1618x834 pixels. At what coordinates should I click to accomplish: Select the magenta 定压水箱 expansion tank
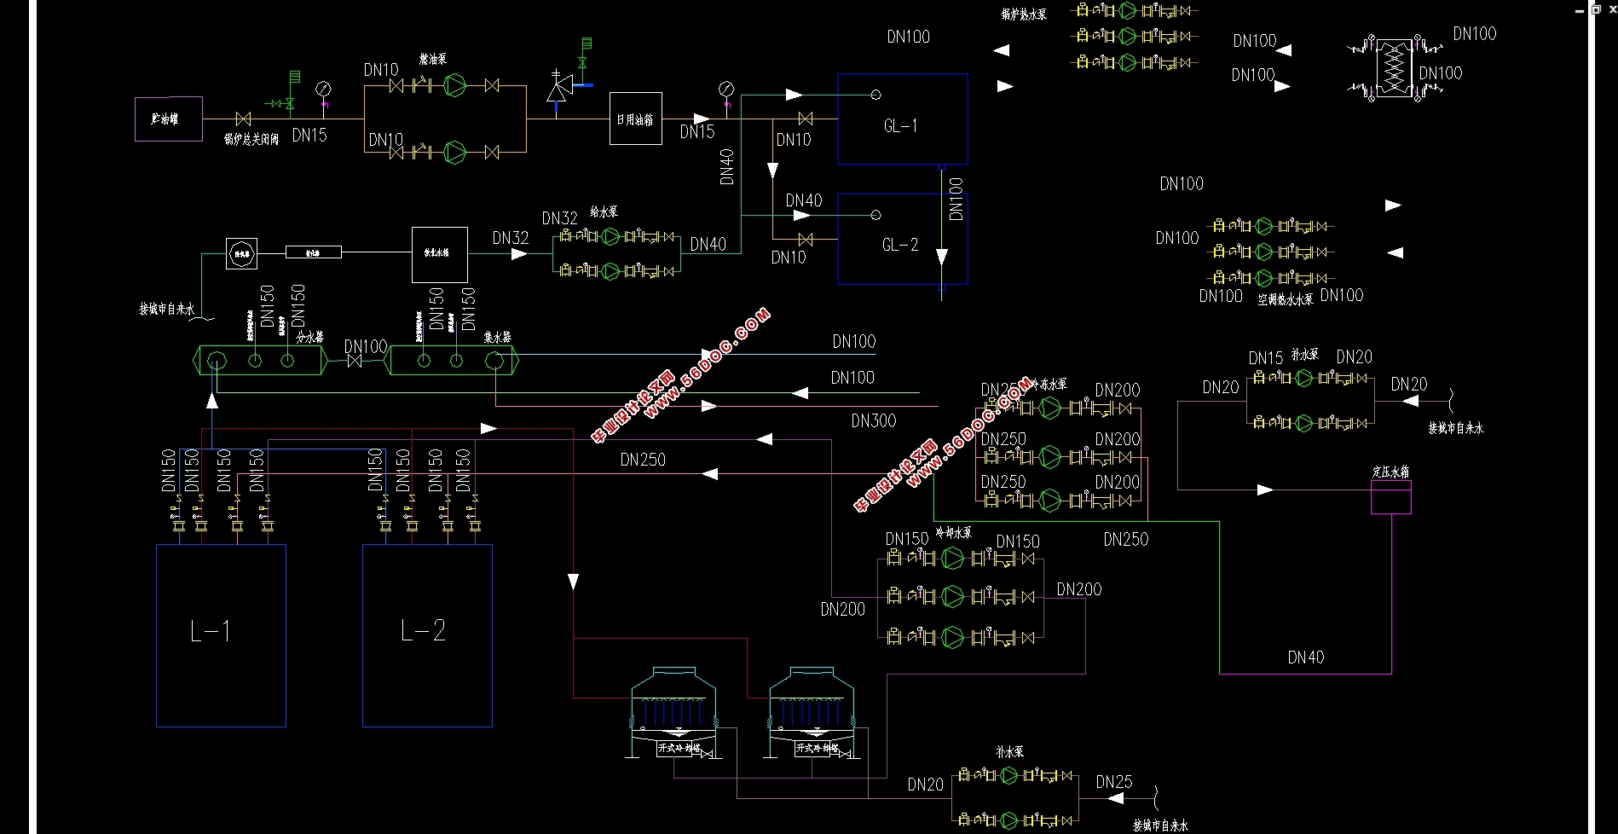click(x=1390, y=497)
